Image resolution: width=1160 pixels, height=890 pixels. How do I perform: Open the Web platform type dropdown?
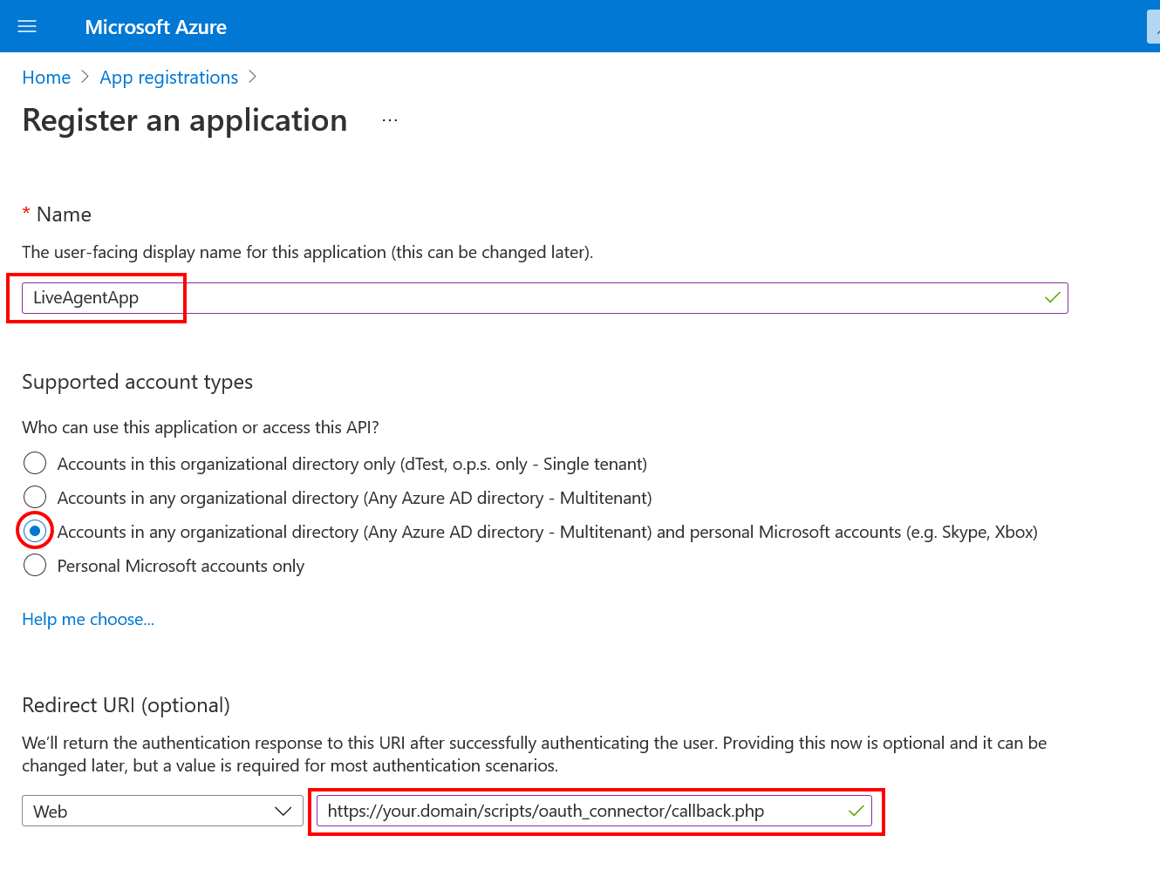162,811
